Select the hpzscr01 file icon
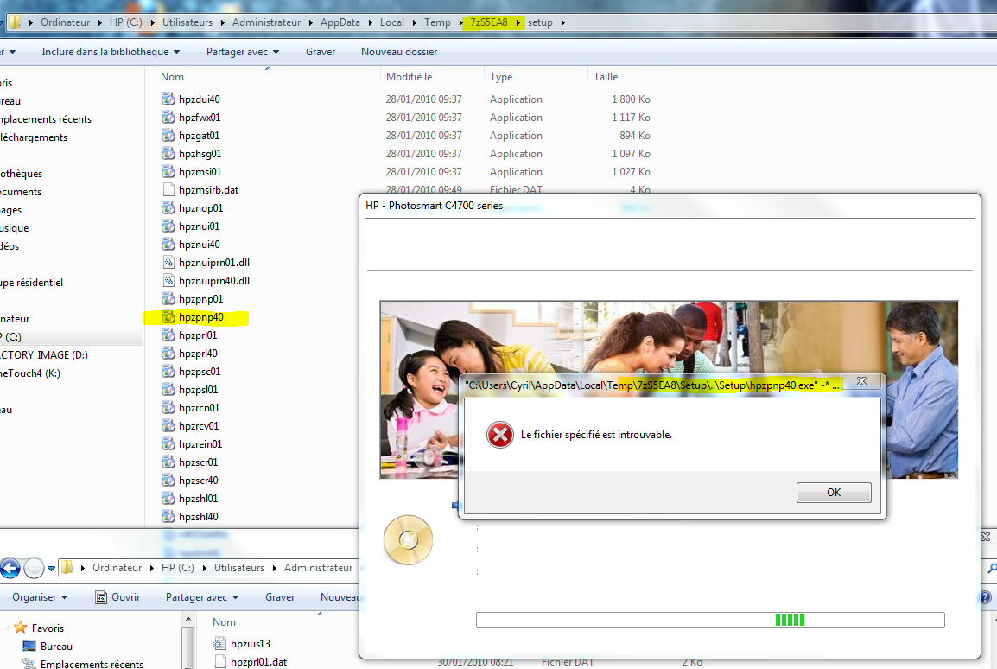The height and width of the screenshot is (669, 997). coord(168,462)
